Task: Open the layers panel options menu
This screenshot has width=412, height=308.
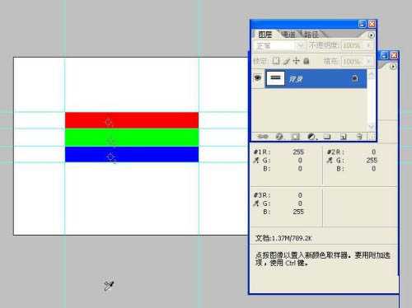Action: click(371, 35)
